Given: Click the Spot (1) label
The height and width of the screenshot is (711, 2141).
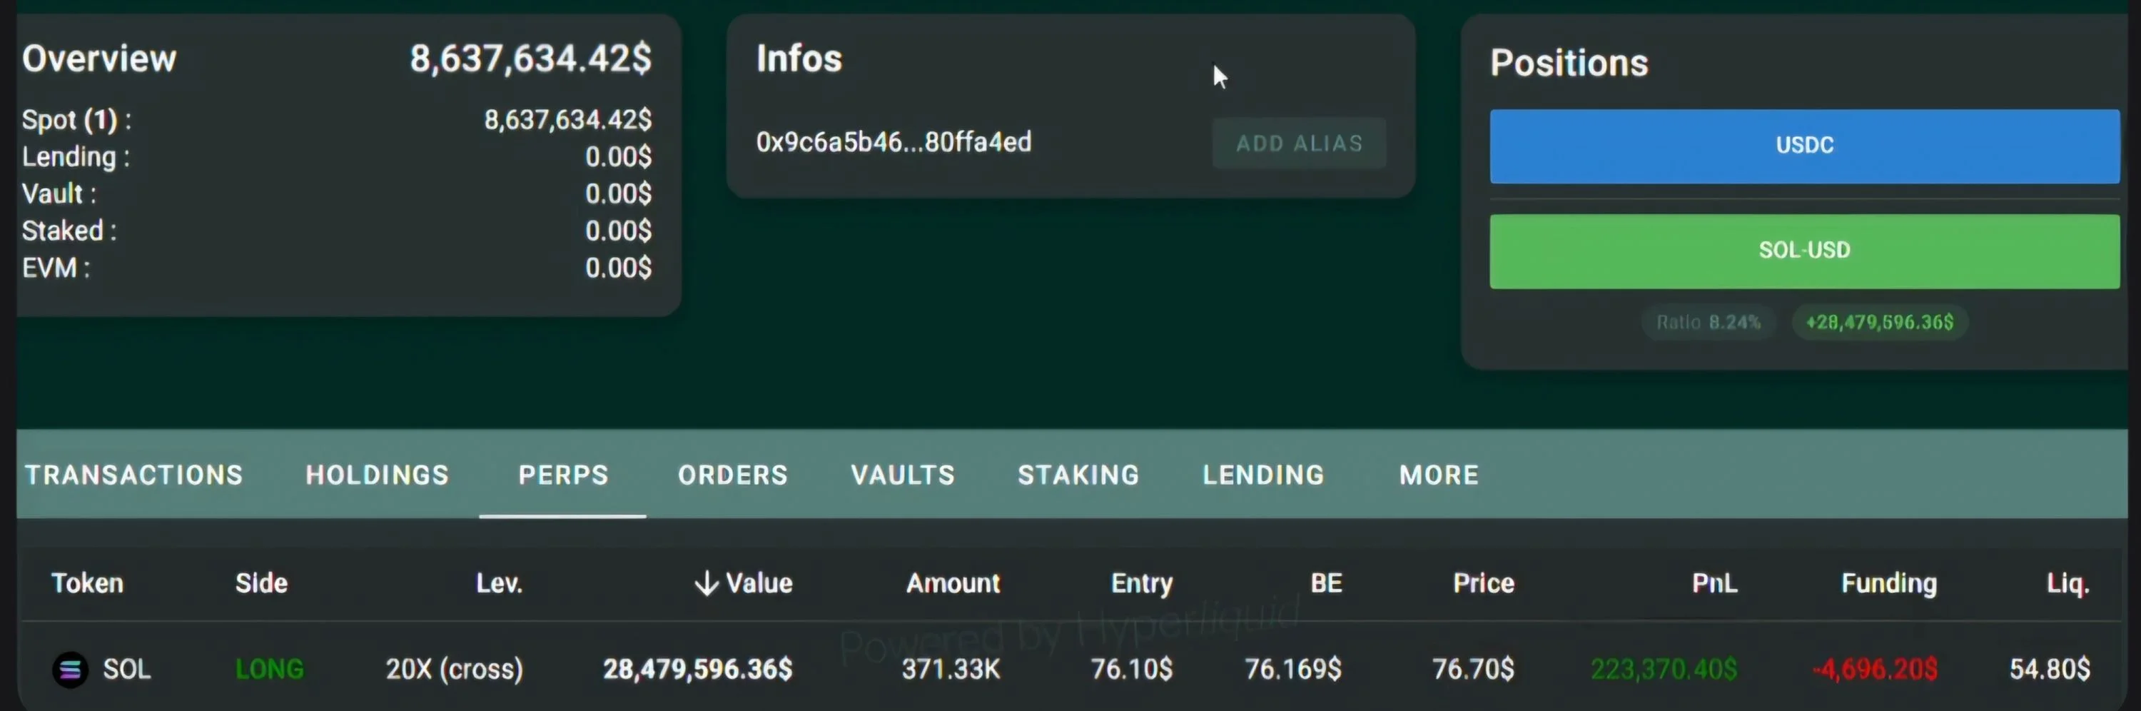Looking at the screenshot, I should point(76,121).
